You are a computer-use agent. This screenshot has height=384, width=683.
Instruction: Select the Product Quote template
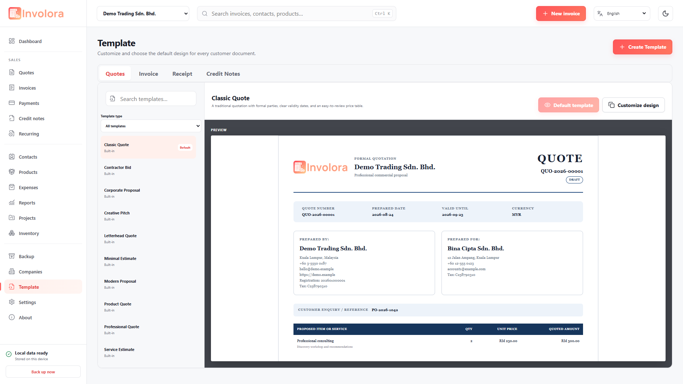(148, 306)
